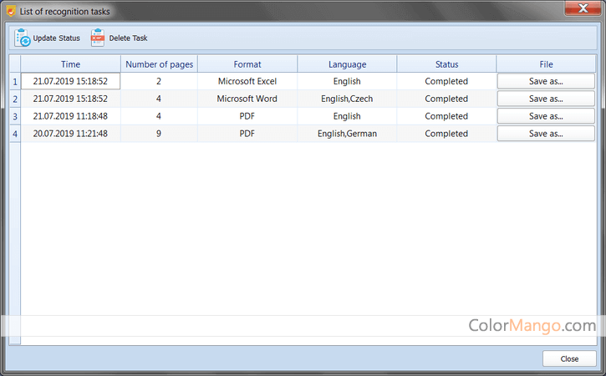The height and width of the screenshot is (376, 606).
Task: Click Save as for English,German PDF task
Action: point(546,134)
